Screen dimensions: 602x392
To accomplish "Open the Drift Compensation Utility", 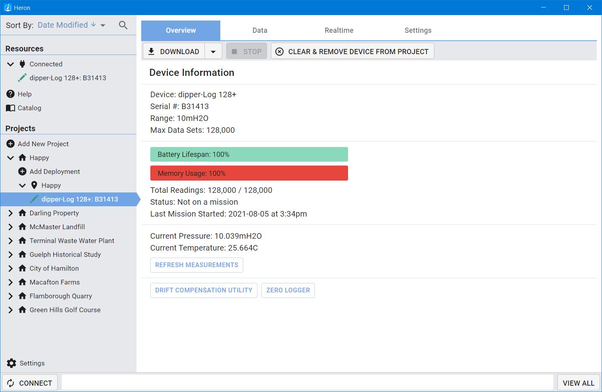I will (204, 290).
